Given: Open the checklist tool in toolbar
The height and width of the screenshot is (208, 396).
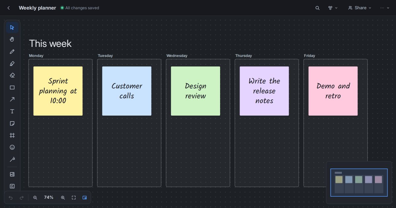Looking at the screenshot, I should [x=12, y=186].
